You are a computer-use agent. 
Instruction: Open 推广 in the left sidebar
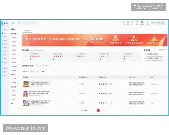(4, 51)
